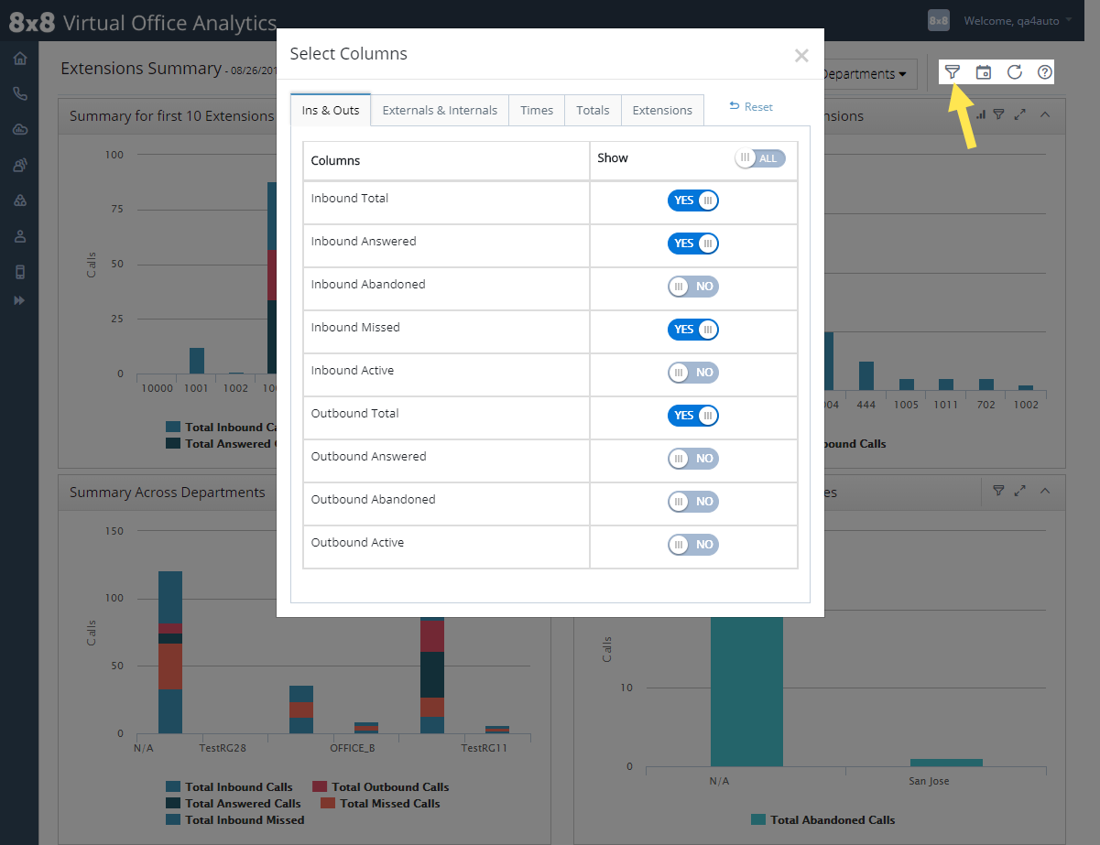Click the devices icon in the sidebar
Viewport: 1100px width, 845px height.
(x=19, y=271)
